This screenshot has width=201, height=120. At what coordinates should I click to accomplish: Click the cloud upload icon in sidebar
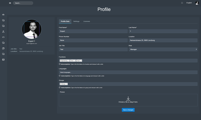point(3,15)
